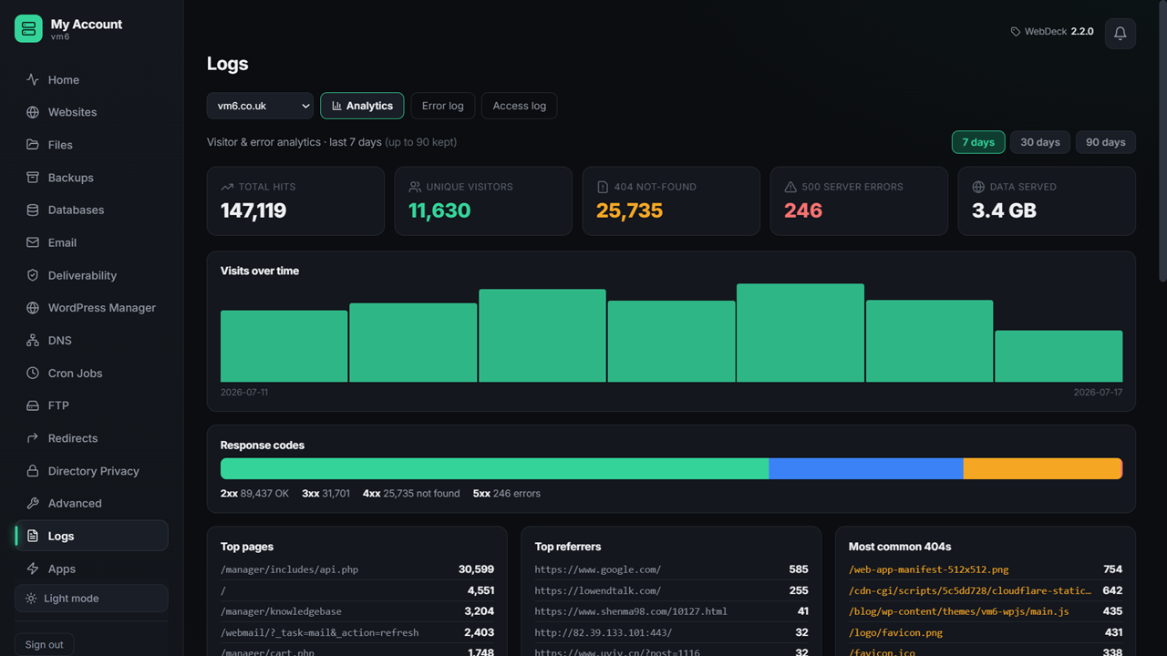Click the shenma98.com referrer row

671,611
